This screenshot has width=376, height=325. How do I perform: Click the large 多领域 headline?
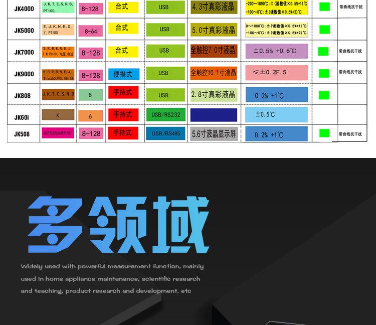[118, 225]
